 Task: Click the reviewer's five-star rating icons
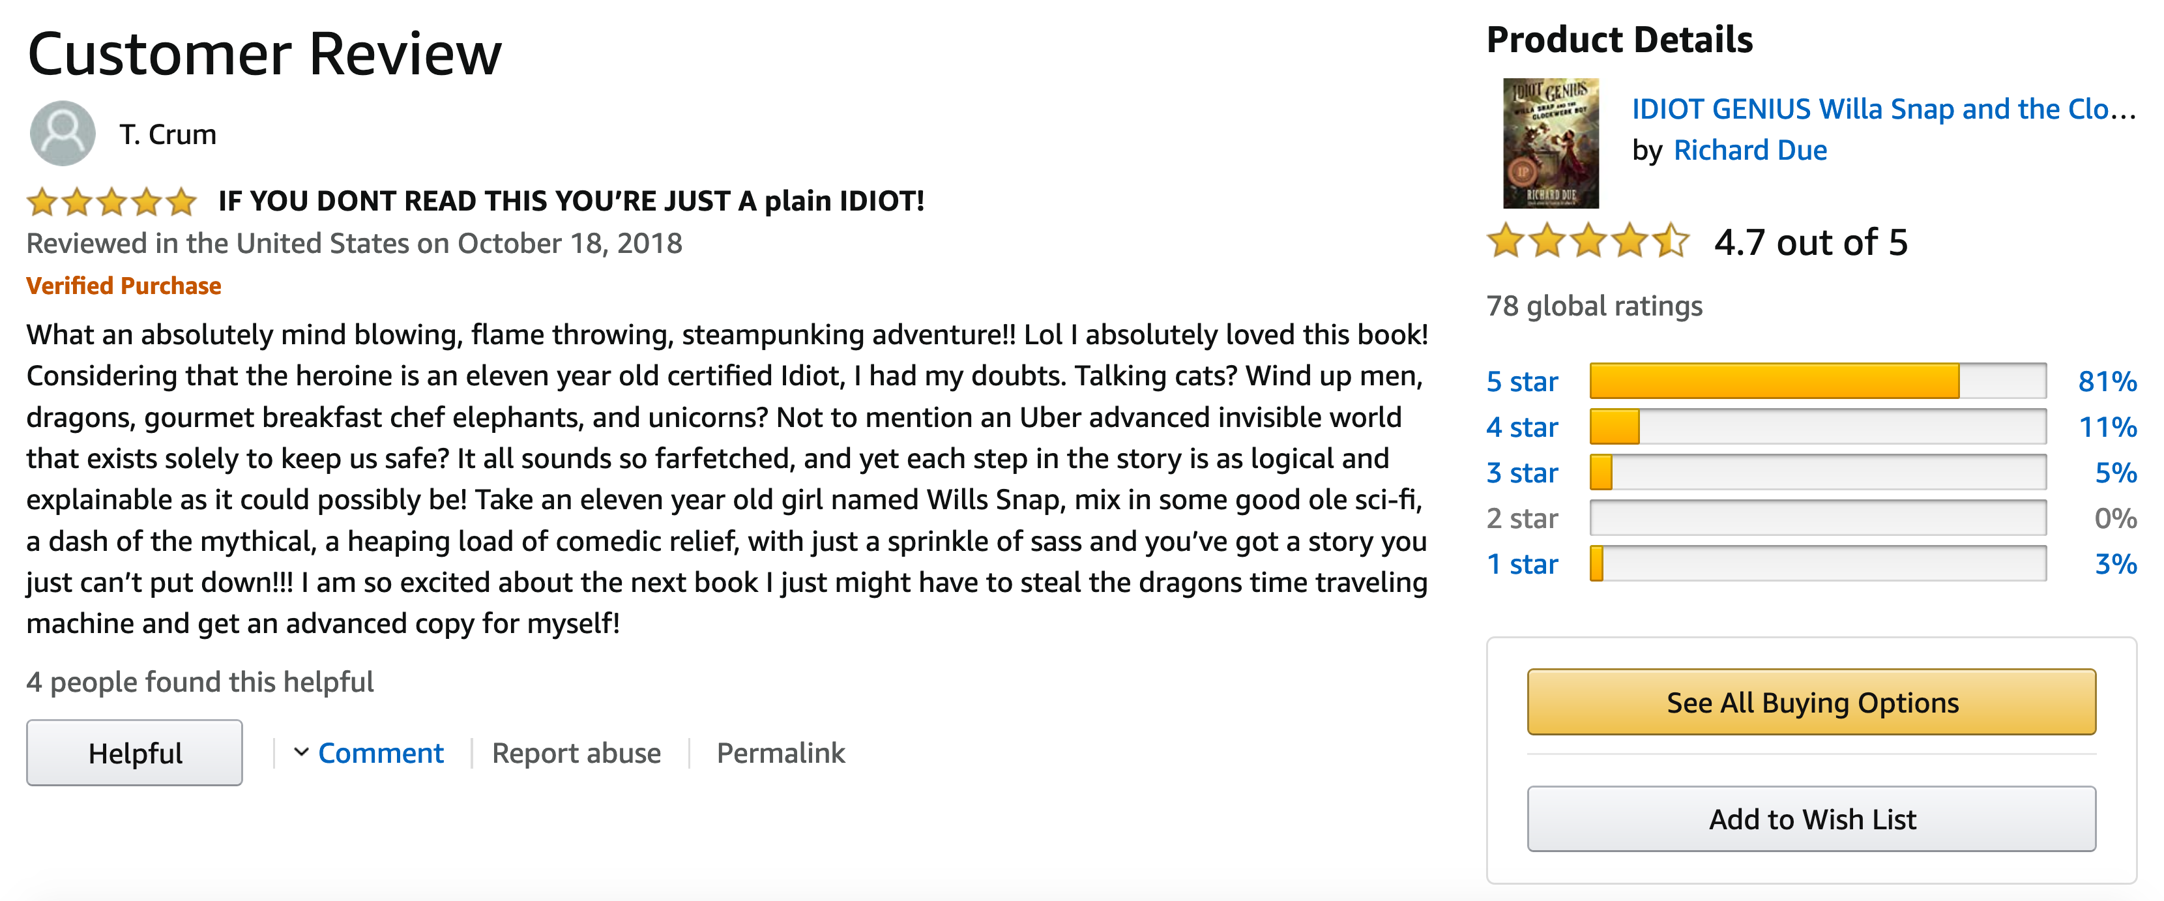pyautogui.click(x=111, y=201)
